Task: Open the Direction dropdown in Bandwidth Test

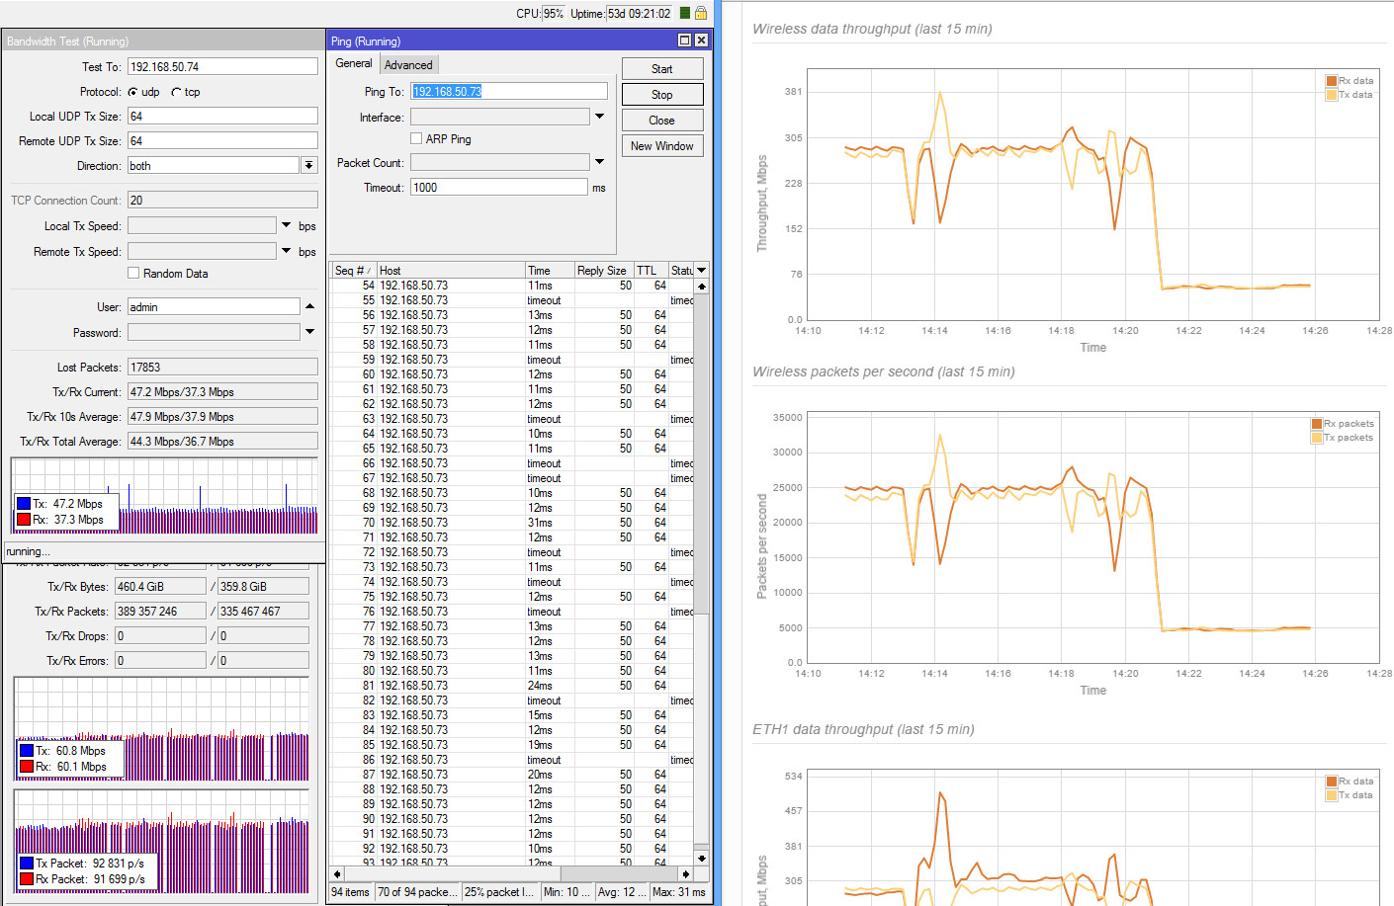Action: point(309,166)
